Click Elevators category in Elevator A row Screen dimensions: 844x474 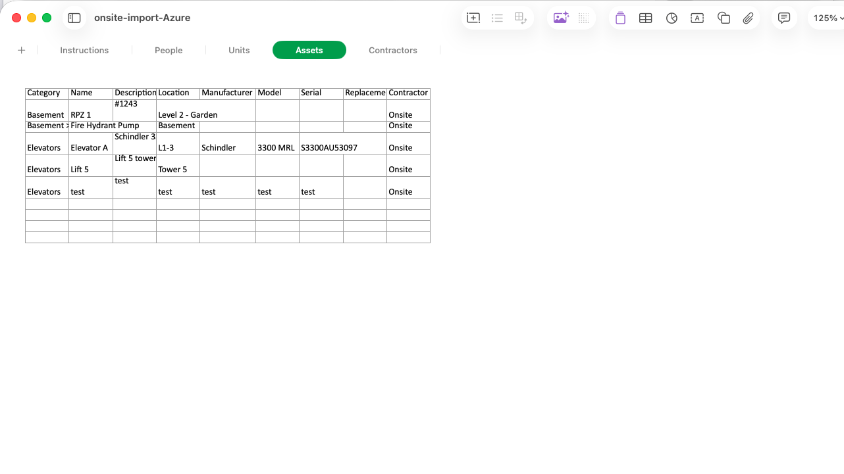pyautogui.click(x=47, y=143)
